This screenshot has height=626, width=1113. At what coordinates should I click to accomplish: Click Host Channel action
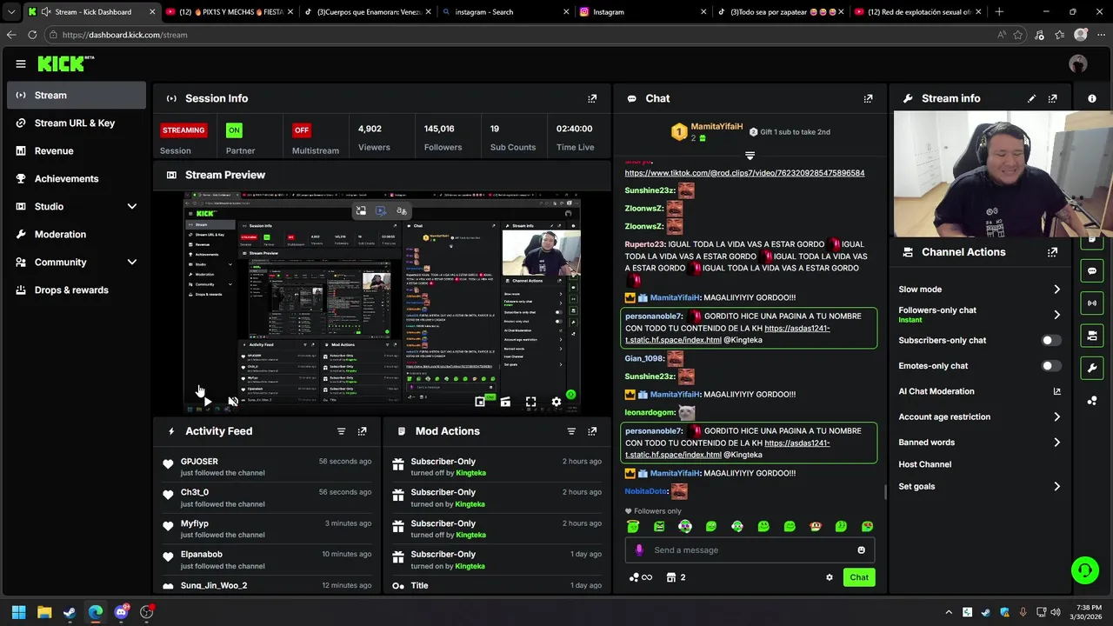pyautogui.click(x=925, y=464)
